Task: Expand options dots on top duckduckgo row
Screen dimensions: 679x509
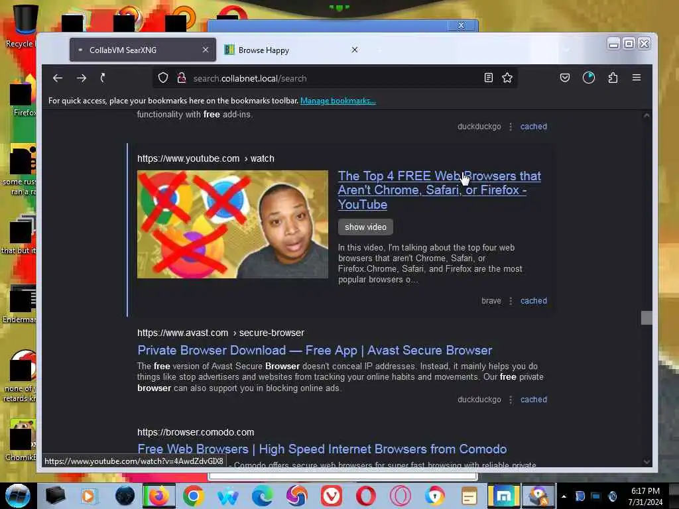Action: coord(511,127)
